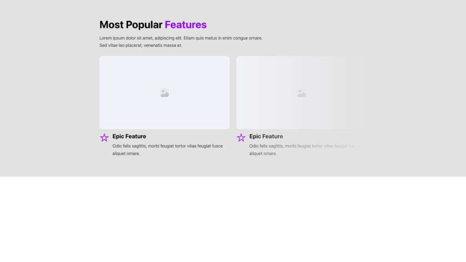Click the first card's "Odio felis sagittis" description line

[x=167, y=146]
